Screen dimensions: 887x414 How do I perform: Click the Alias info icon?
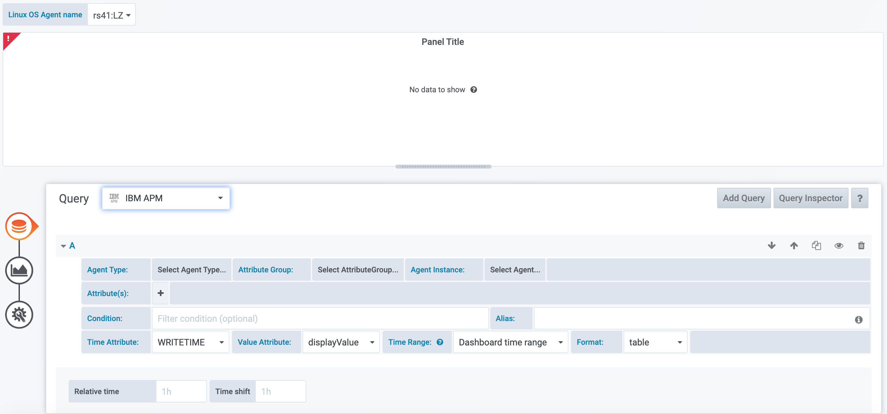858,319
